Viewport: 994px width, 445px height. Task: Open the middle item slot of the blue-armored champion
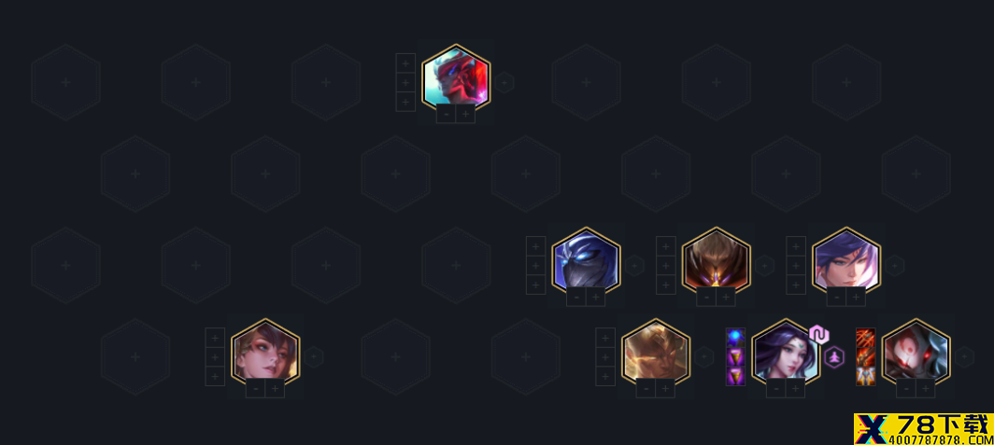[x=535, y=265]
